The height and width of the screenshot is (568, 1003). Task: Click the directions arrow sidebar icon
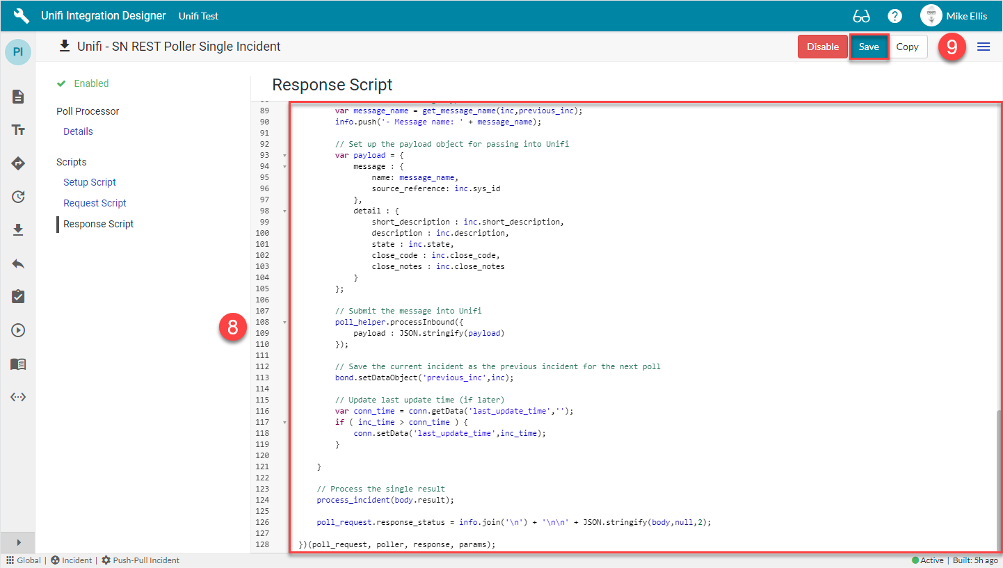pyautogui.click(x=18, y=163)
